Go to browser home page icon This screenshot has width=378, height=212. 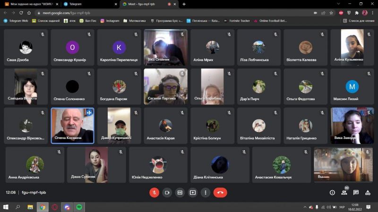pyautogui.click(x=29, y=13)
